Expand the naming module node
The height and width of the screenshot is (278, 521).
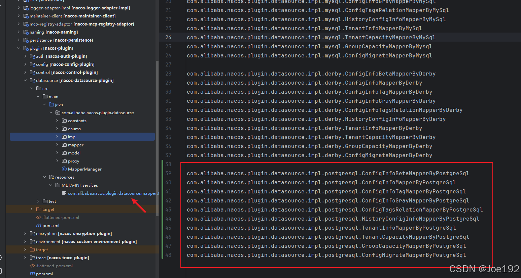(19, 32)
